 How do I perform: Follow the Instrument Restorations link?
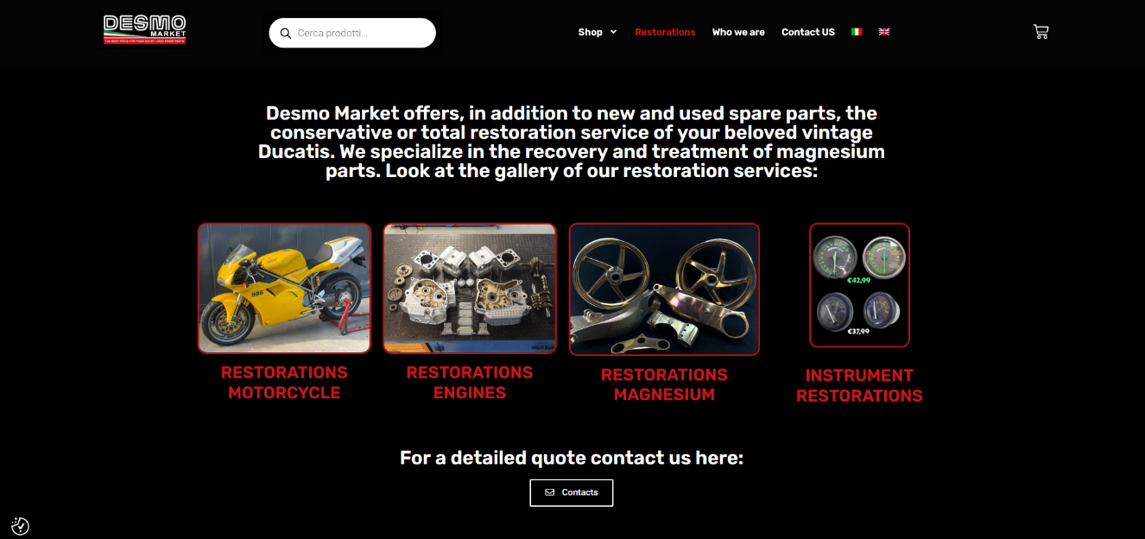[859, 385]
